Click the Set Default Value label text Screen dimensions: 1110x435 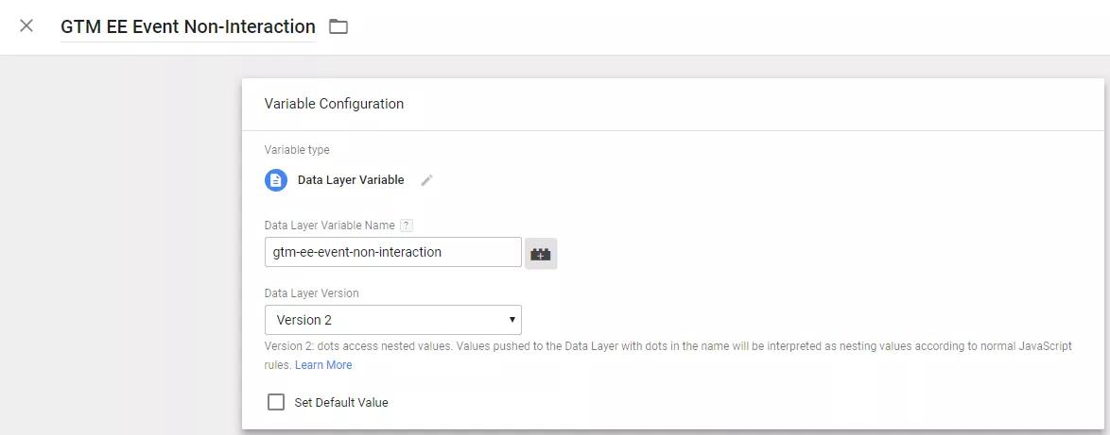[341, 403]
